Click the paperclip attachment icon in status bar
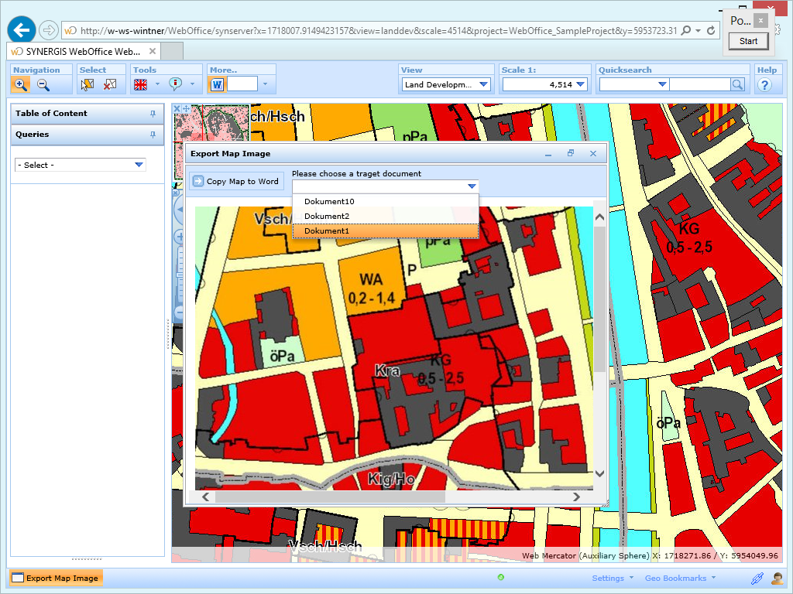The image size is (793, 594). 757,578
